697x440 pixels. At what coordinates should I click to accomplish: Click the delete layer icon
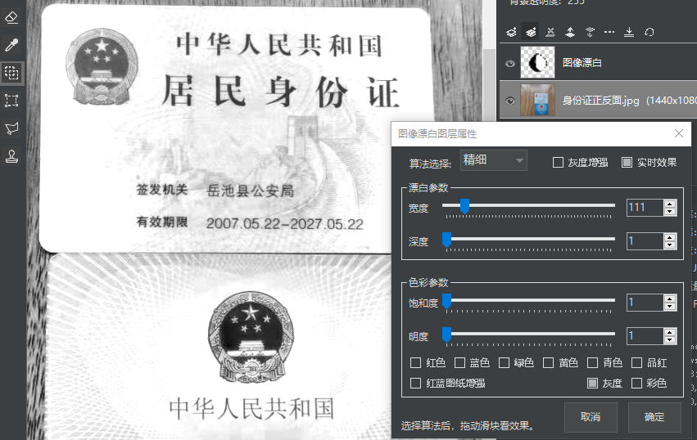[550, 32]
